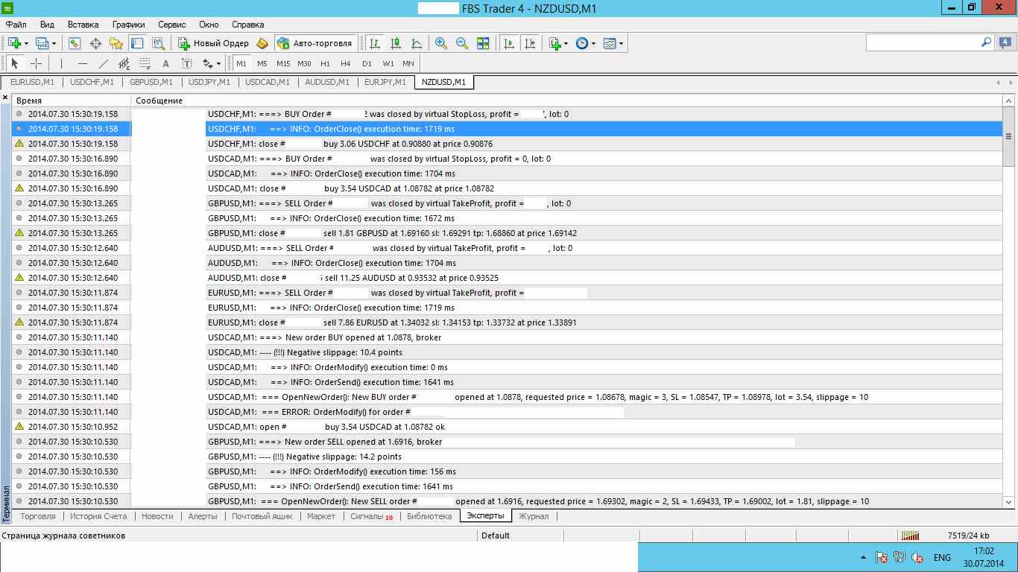The width and height of the screenshot is (1018, 572).
Task: Select the Text tool labeled A
Action: click(165, 63)
